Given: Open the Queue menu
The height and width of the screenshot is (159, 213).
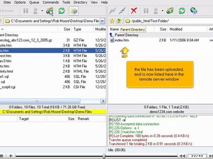Looking at the screenshot, I should pyautogui.click(x=34, y=2).
